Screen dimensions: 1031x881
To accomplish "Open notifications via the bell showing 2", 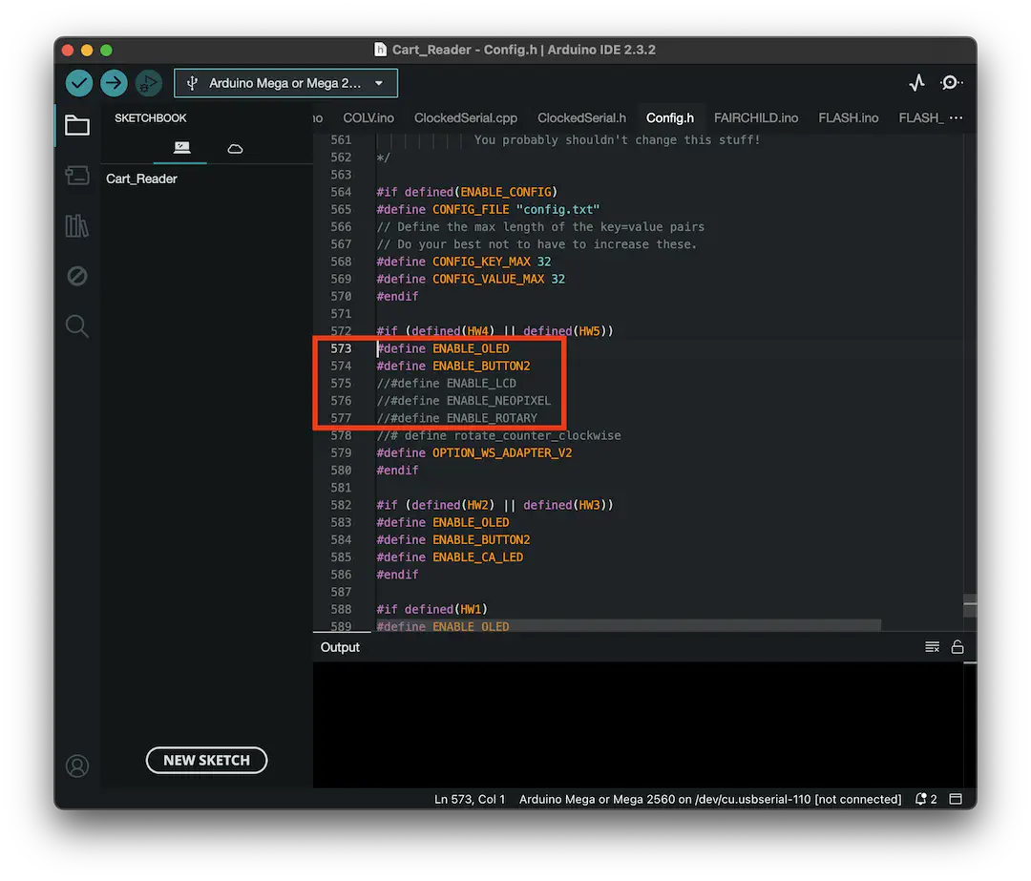I will click(924, 799).
